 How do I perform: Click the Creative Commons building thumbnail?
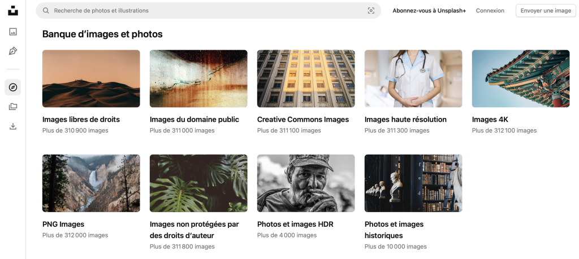(x=306, y=78)
